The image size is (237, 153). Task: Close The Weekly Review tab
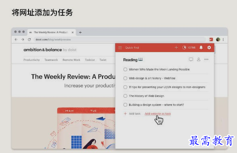coord(72,32)
